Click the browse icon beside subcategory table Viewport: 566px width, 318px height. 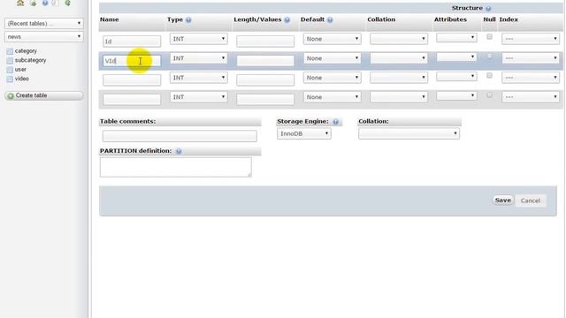click(x=10, y=61)
